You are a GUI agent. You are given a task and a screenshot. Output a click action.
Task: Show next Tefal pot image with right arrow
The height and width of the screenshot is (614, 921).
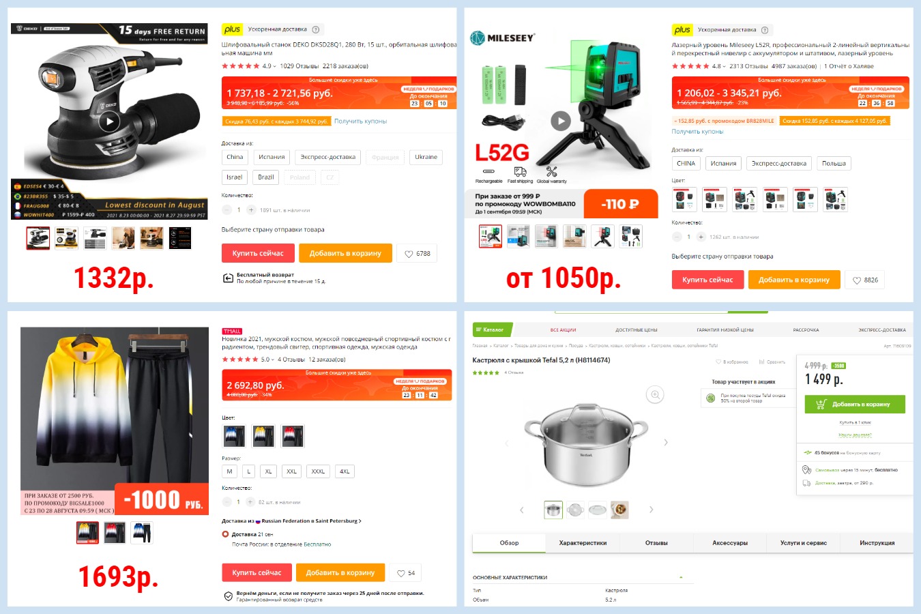[666, 443]
